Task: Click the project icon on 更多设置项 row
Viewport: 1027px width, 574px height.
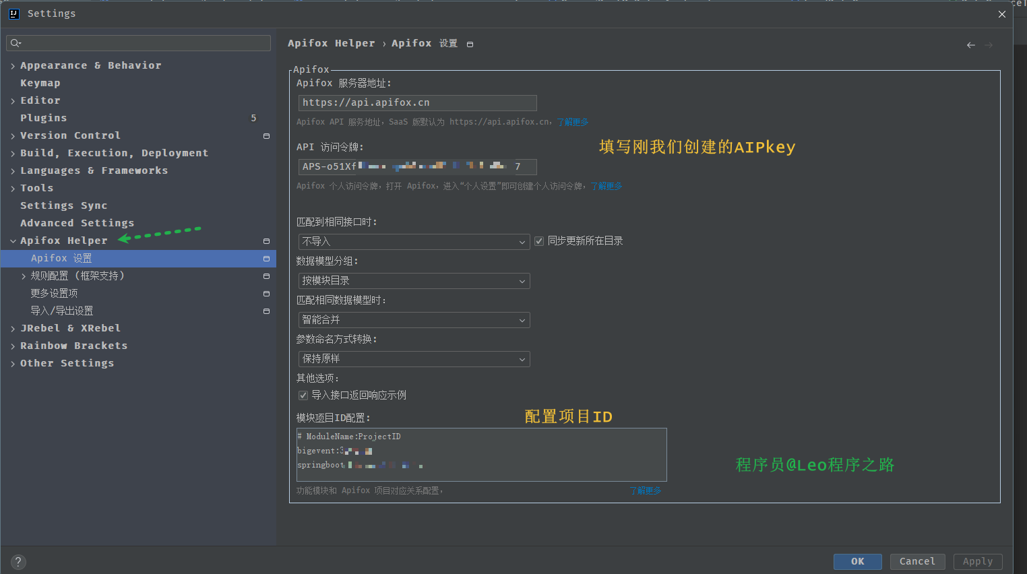Action: [x=266, y=294]
